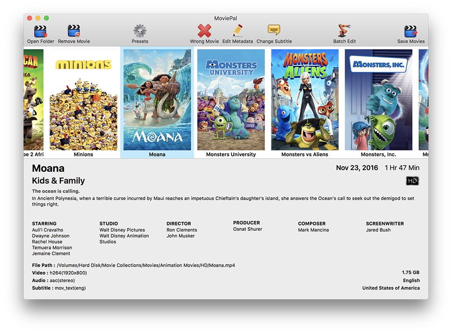Click the COMPOSER heading
452x333 pixels.
pyautogui.click(x=312, y=224)
